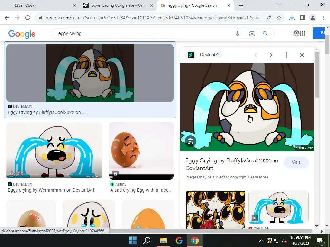
Task: Open Chrome downloads icon
Action: 292,18
